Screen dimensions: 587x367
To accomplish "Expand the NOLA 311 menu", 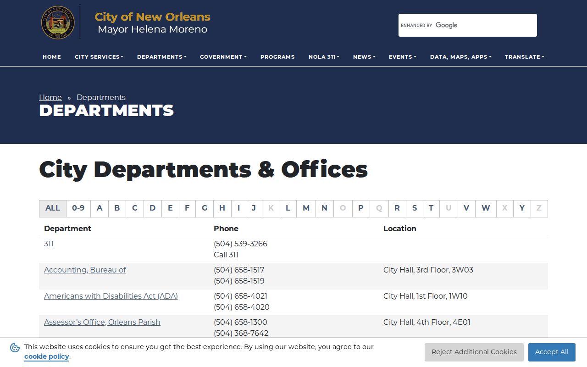I will tap(324, 57).
